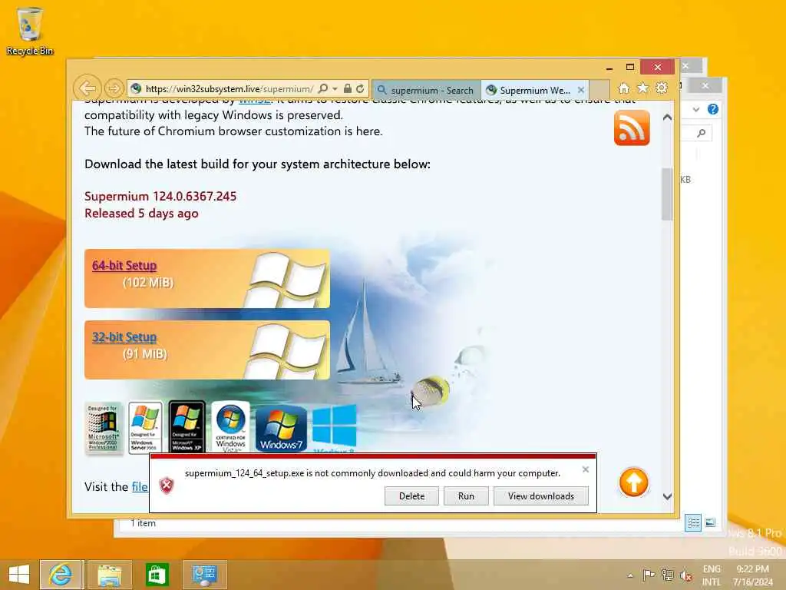Image resolution: width=786 pixels, height=590 pixels.
Task: Switch to the supermium - Search tab
Action: [426, 90]
